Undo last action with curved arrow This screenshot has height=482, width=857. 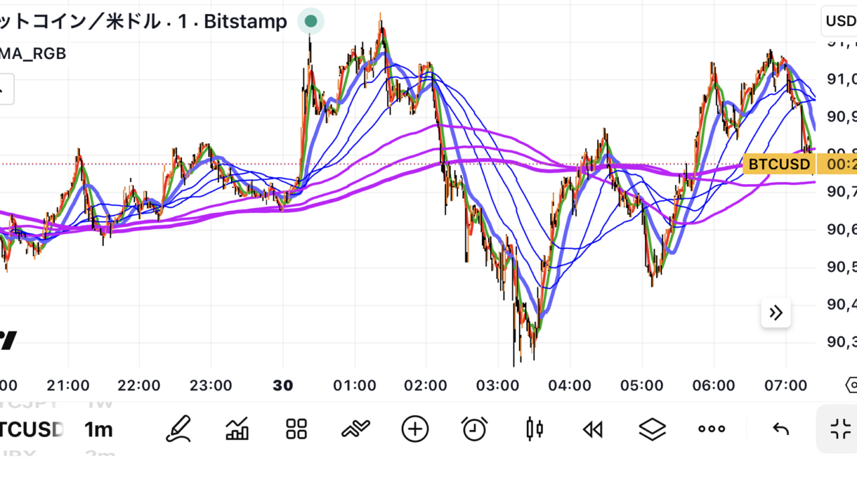click(781, 429)
